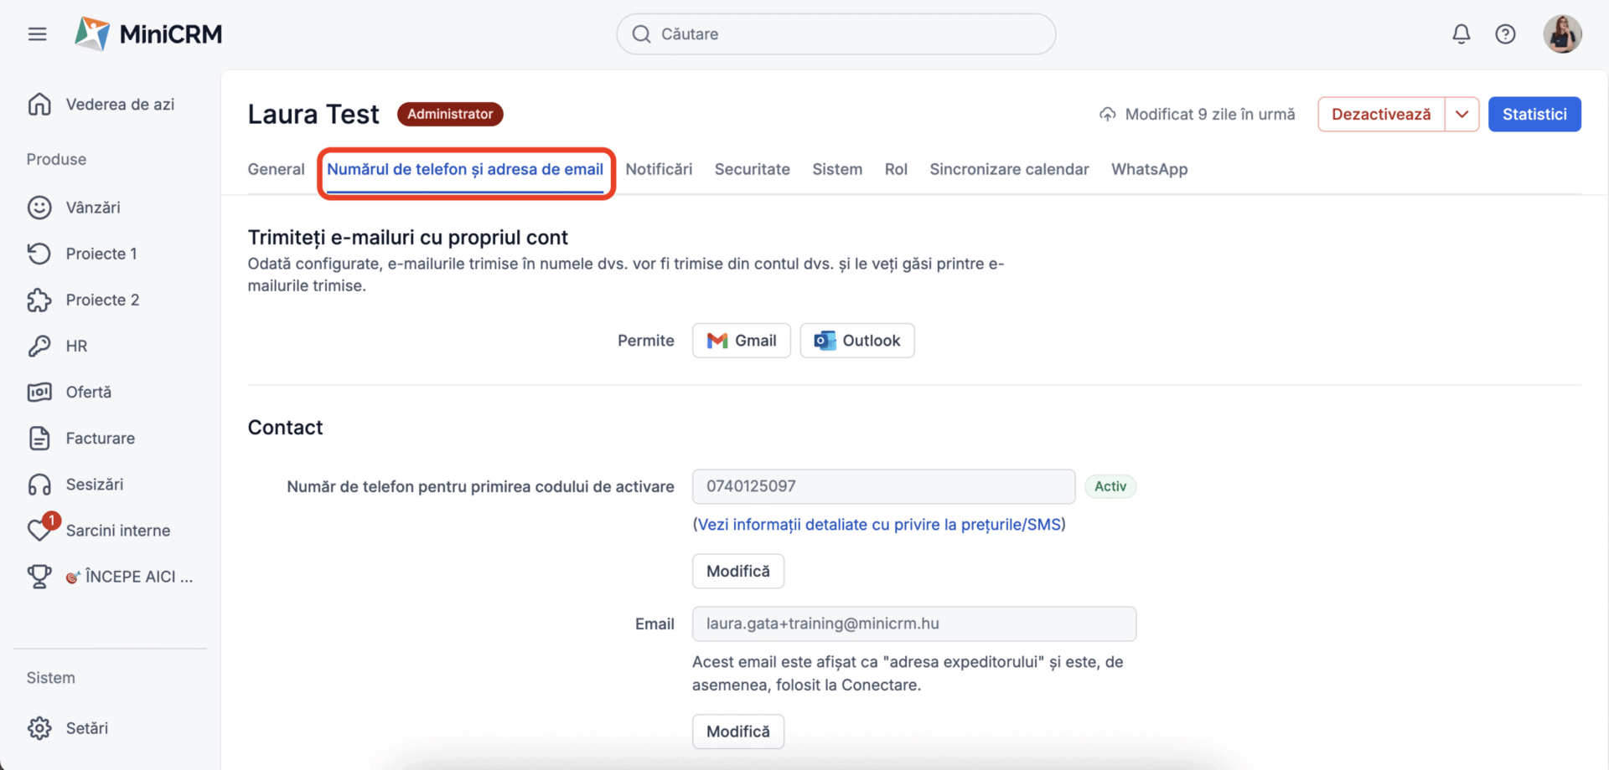This screenshot has height=770, width=1609.
Task: Open Setări gear icon
Action: click(x=39, y=728)
